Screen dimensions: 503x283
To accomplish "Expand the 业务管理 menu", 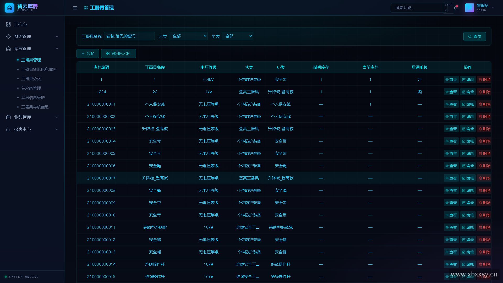I will coord(32,117).
